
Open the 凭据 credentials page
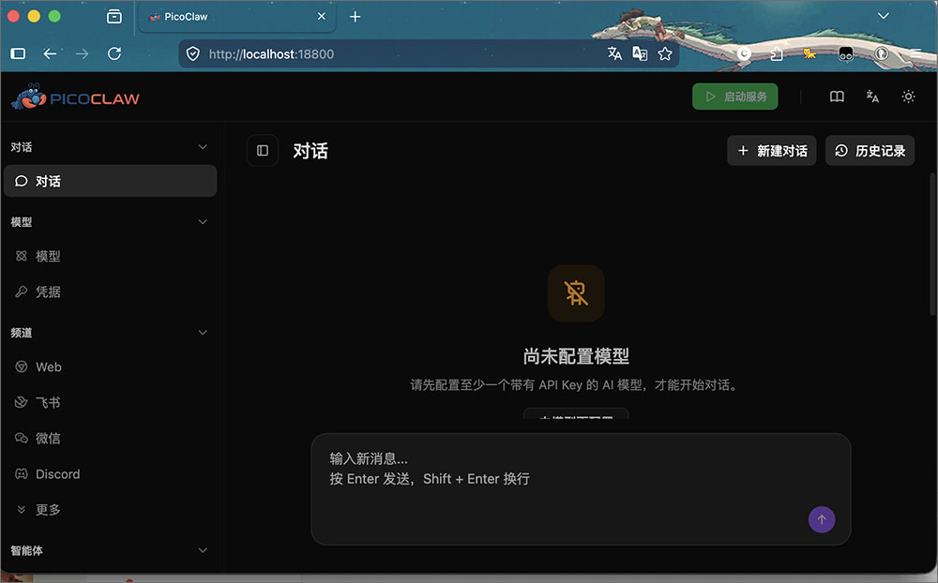click(x=110, y=291)
